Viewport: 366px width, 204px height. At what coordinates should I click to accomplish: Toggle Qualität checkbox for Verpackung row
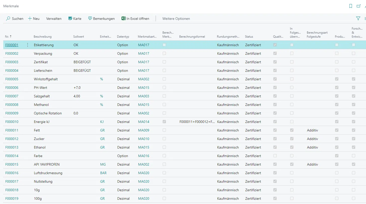[x=275, y=53]
